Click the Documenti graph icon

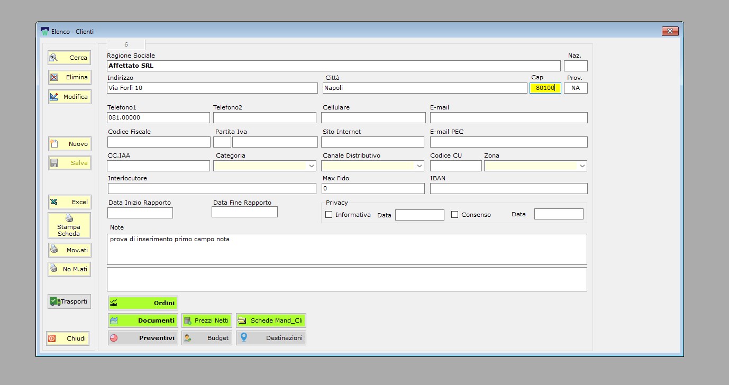pos(113,320)
